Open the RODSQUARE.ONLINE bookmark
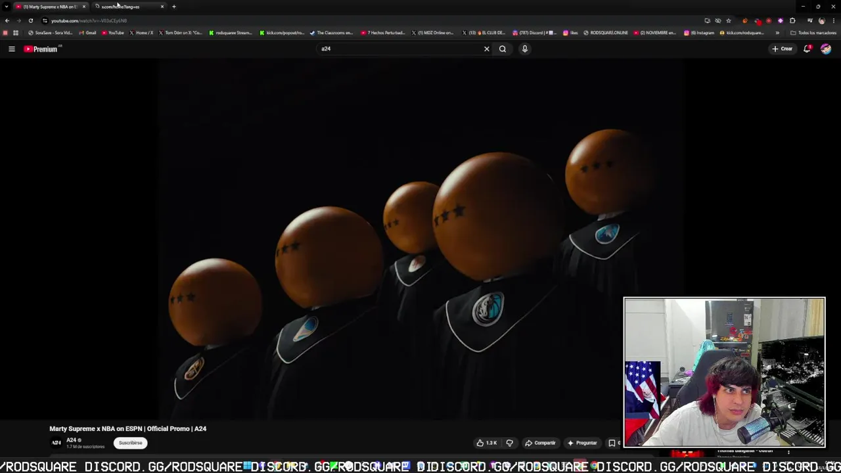 (x=606, y=33)
